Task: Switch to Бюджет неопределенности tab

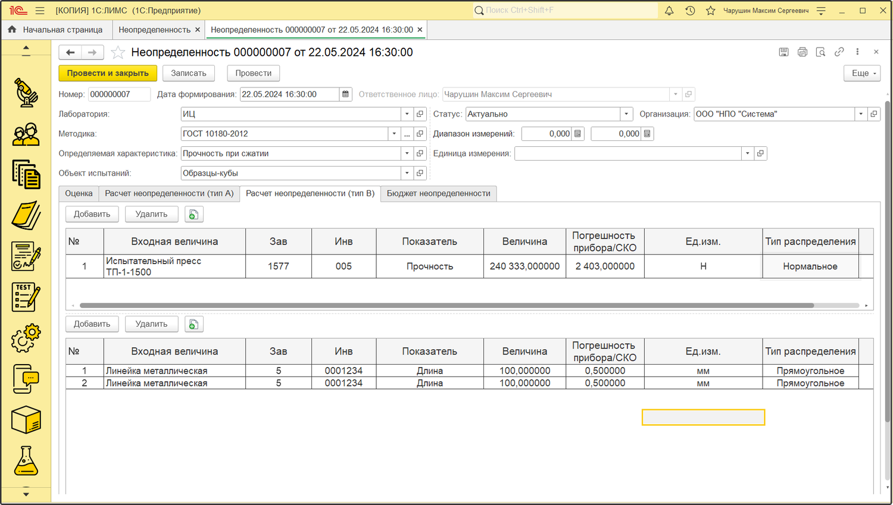Action: pyautogui.click(x=438, y=193)
